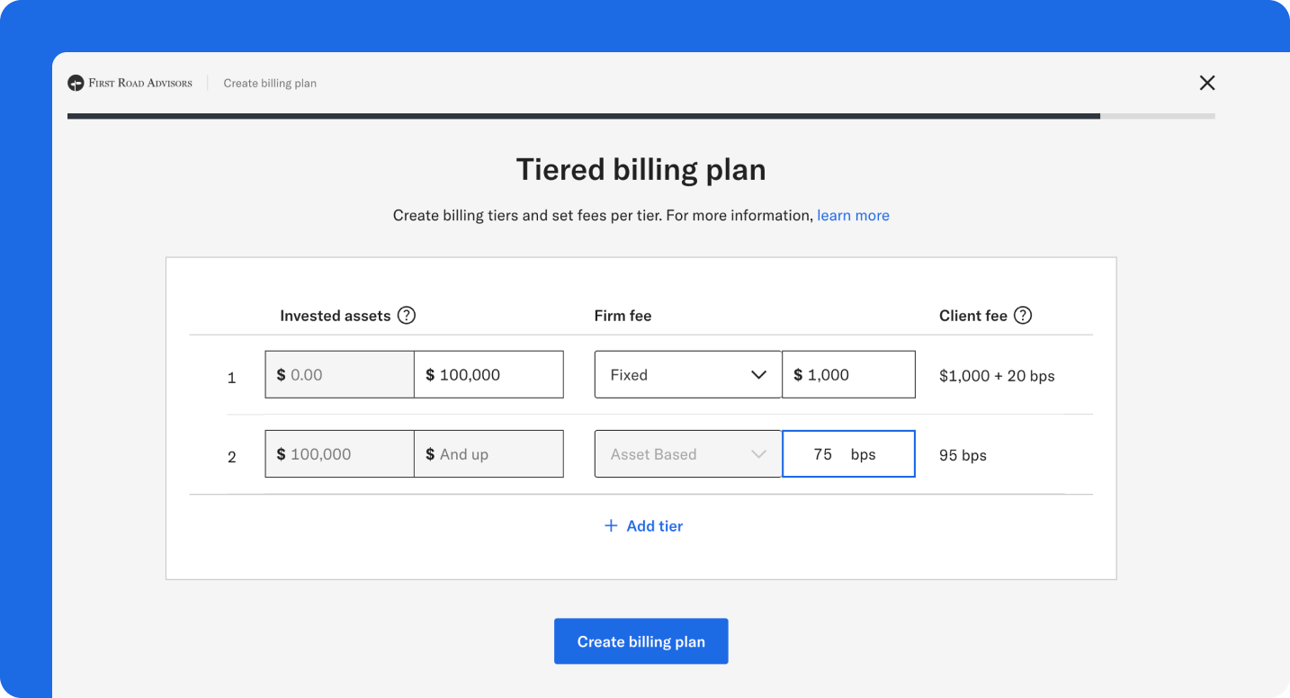
Task: Click tier row number 1
Action: click(x=231, y=378)
